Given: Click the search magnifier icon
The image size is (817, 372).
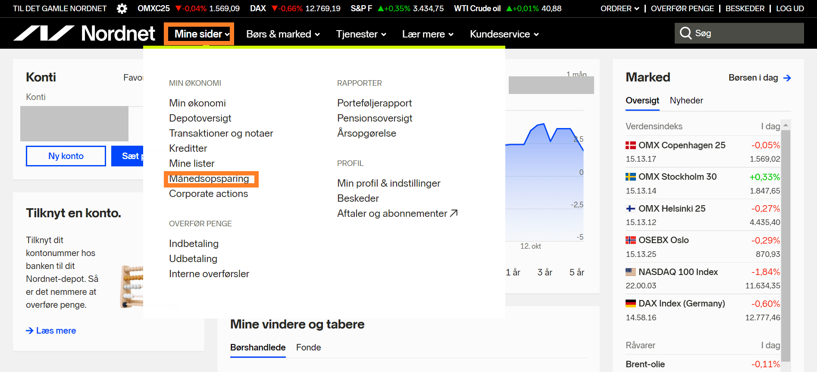Looking at the screenshot, I should (685, 33).
